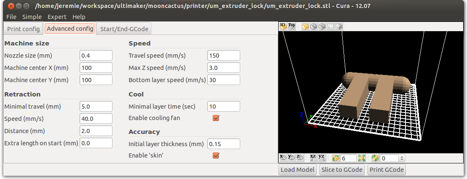Click the Retraction Distance input field
This screenshot has height=179, width=467.
click(x=96, y=131)
